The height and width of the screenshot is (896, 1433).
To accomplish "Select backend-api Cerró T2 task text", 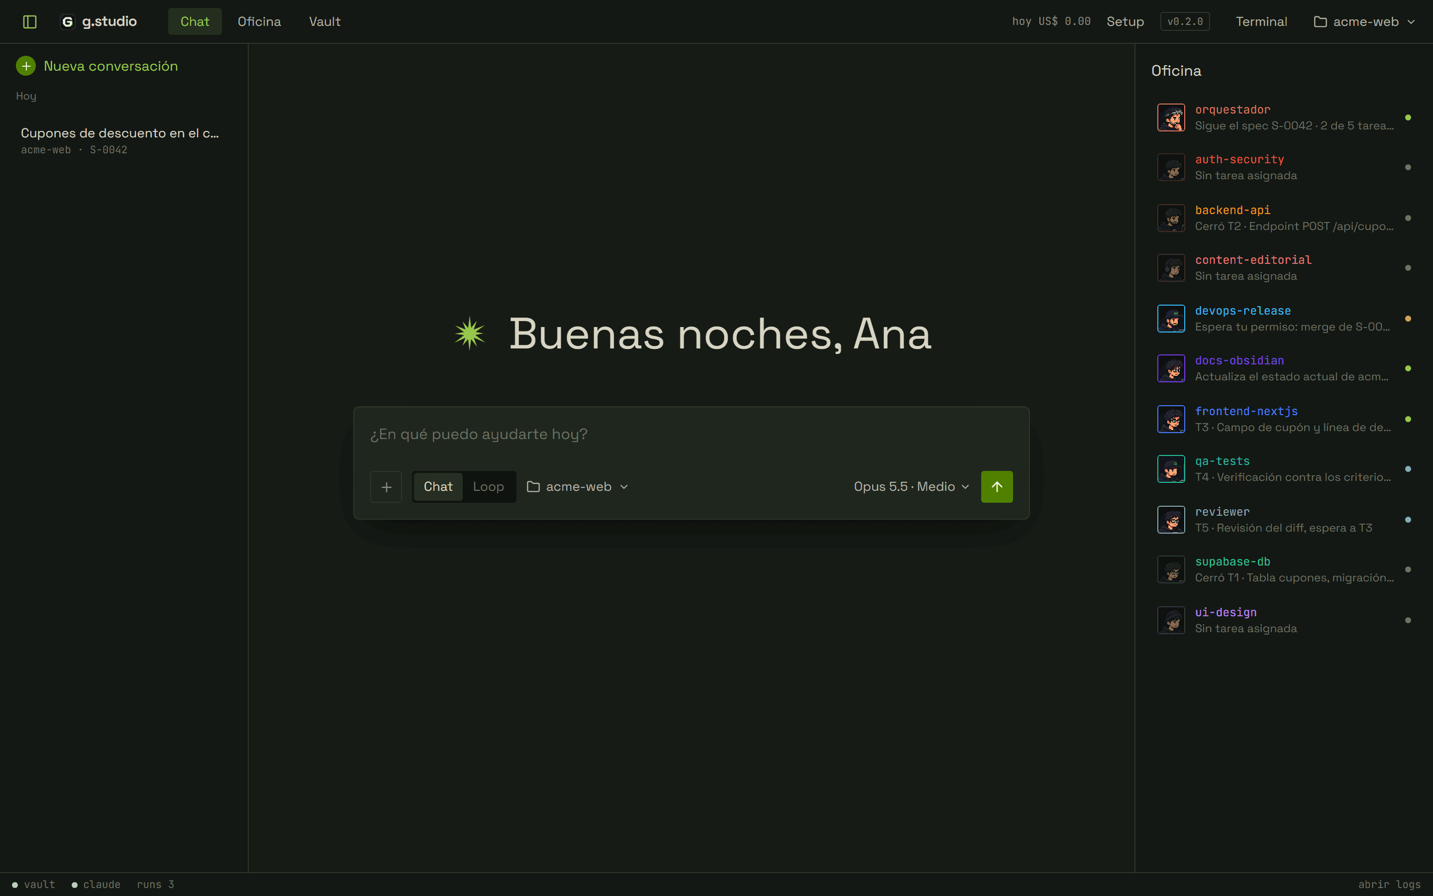I will coord(1294,226).
